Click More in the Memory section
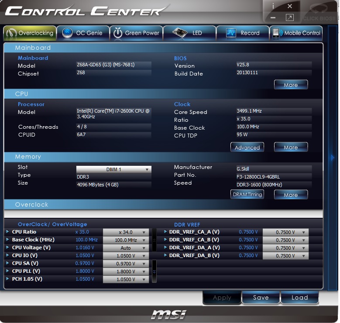 tap(291, 195)
